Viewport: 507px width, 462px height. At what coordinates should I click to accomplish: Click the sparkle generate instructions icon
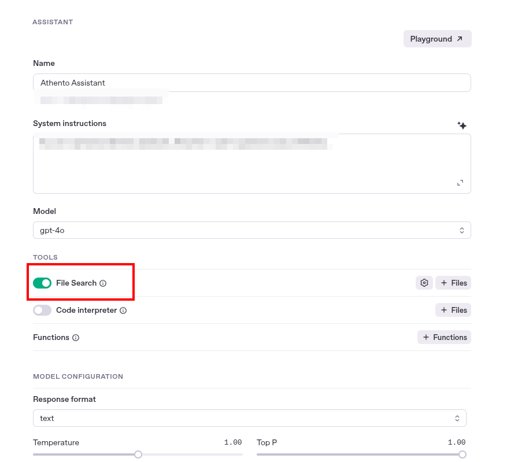click(x=462, y=125)
